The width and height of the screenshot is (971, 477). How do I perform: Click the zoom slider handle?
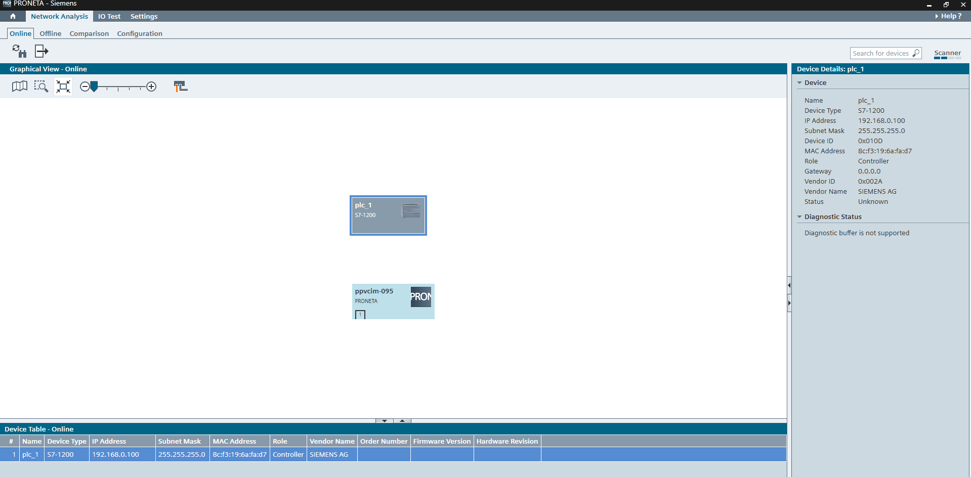coord(94,86)
